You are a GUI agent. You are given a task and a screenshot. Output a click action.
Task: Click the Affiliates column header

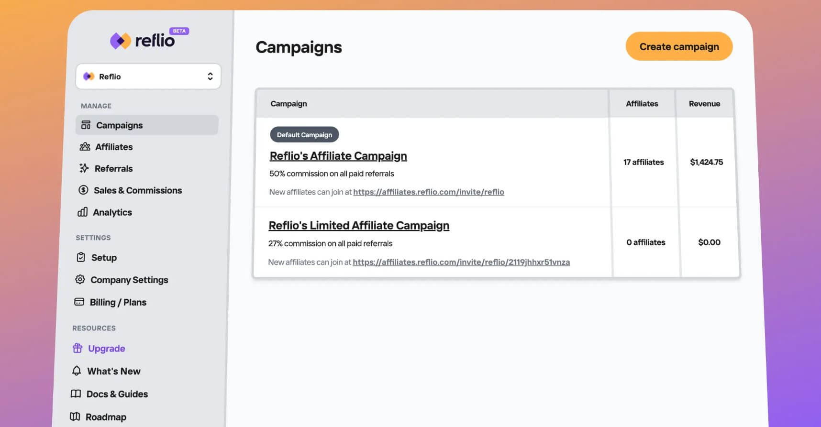(x=642, y=103)
